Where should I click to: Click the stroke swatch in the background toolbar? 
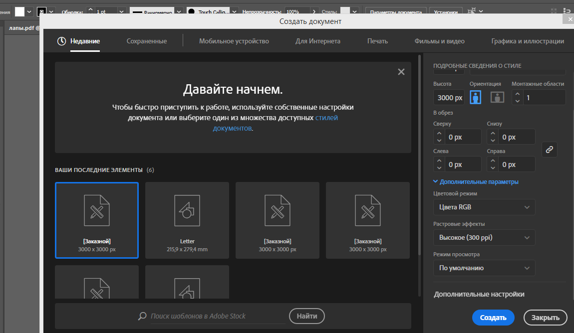42,11
